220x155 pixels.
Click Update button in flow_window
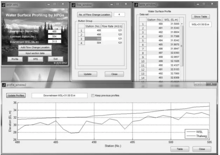88,74
